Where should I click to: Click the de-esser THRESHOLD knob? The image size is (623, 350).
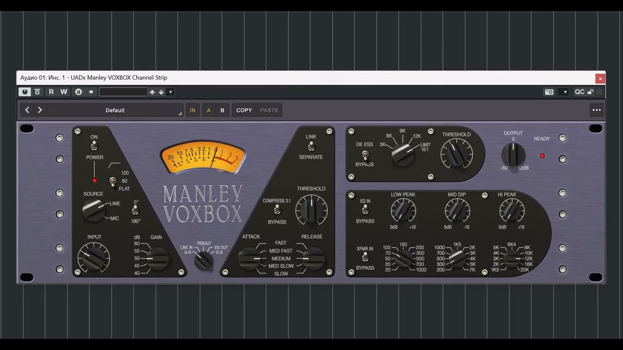coord(456,154)
